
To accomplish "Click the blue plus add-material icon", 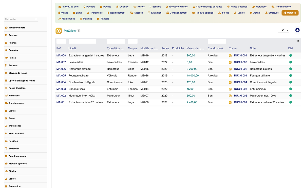I will click(297, 30).
